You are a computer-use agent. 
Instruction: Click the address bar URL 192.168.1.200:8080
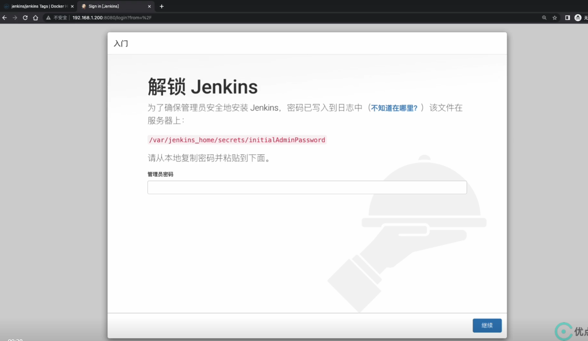[112, 18]
